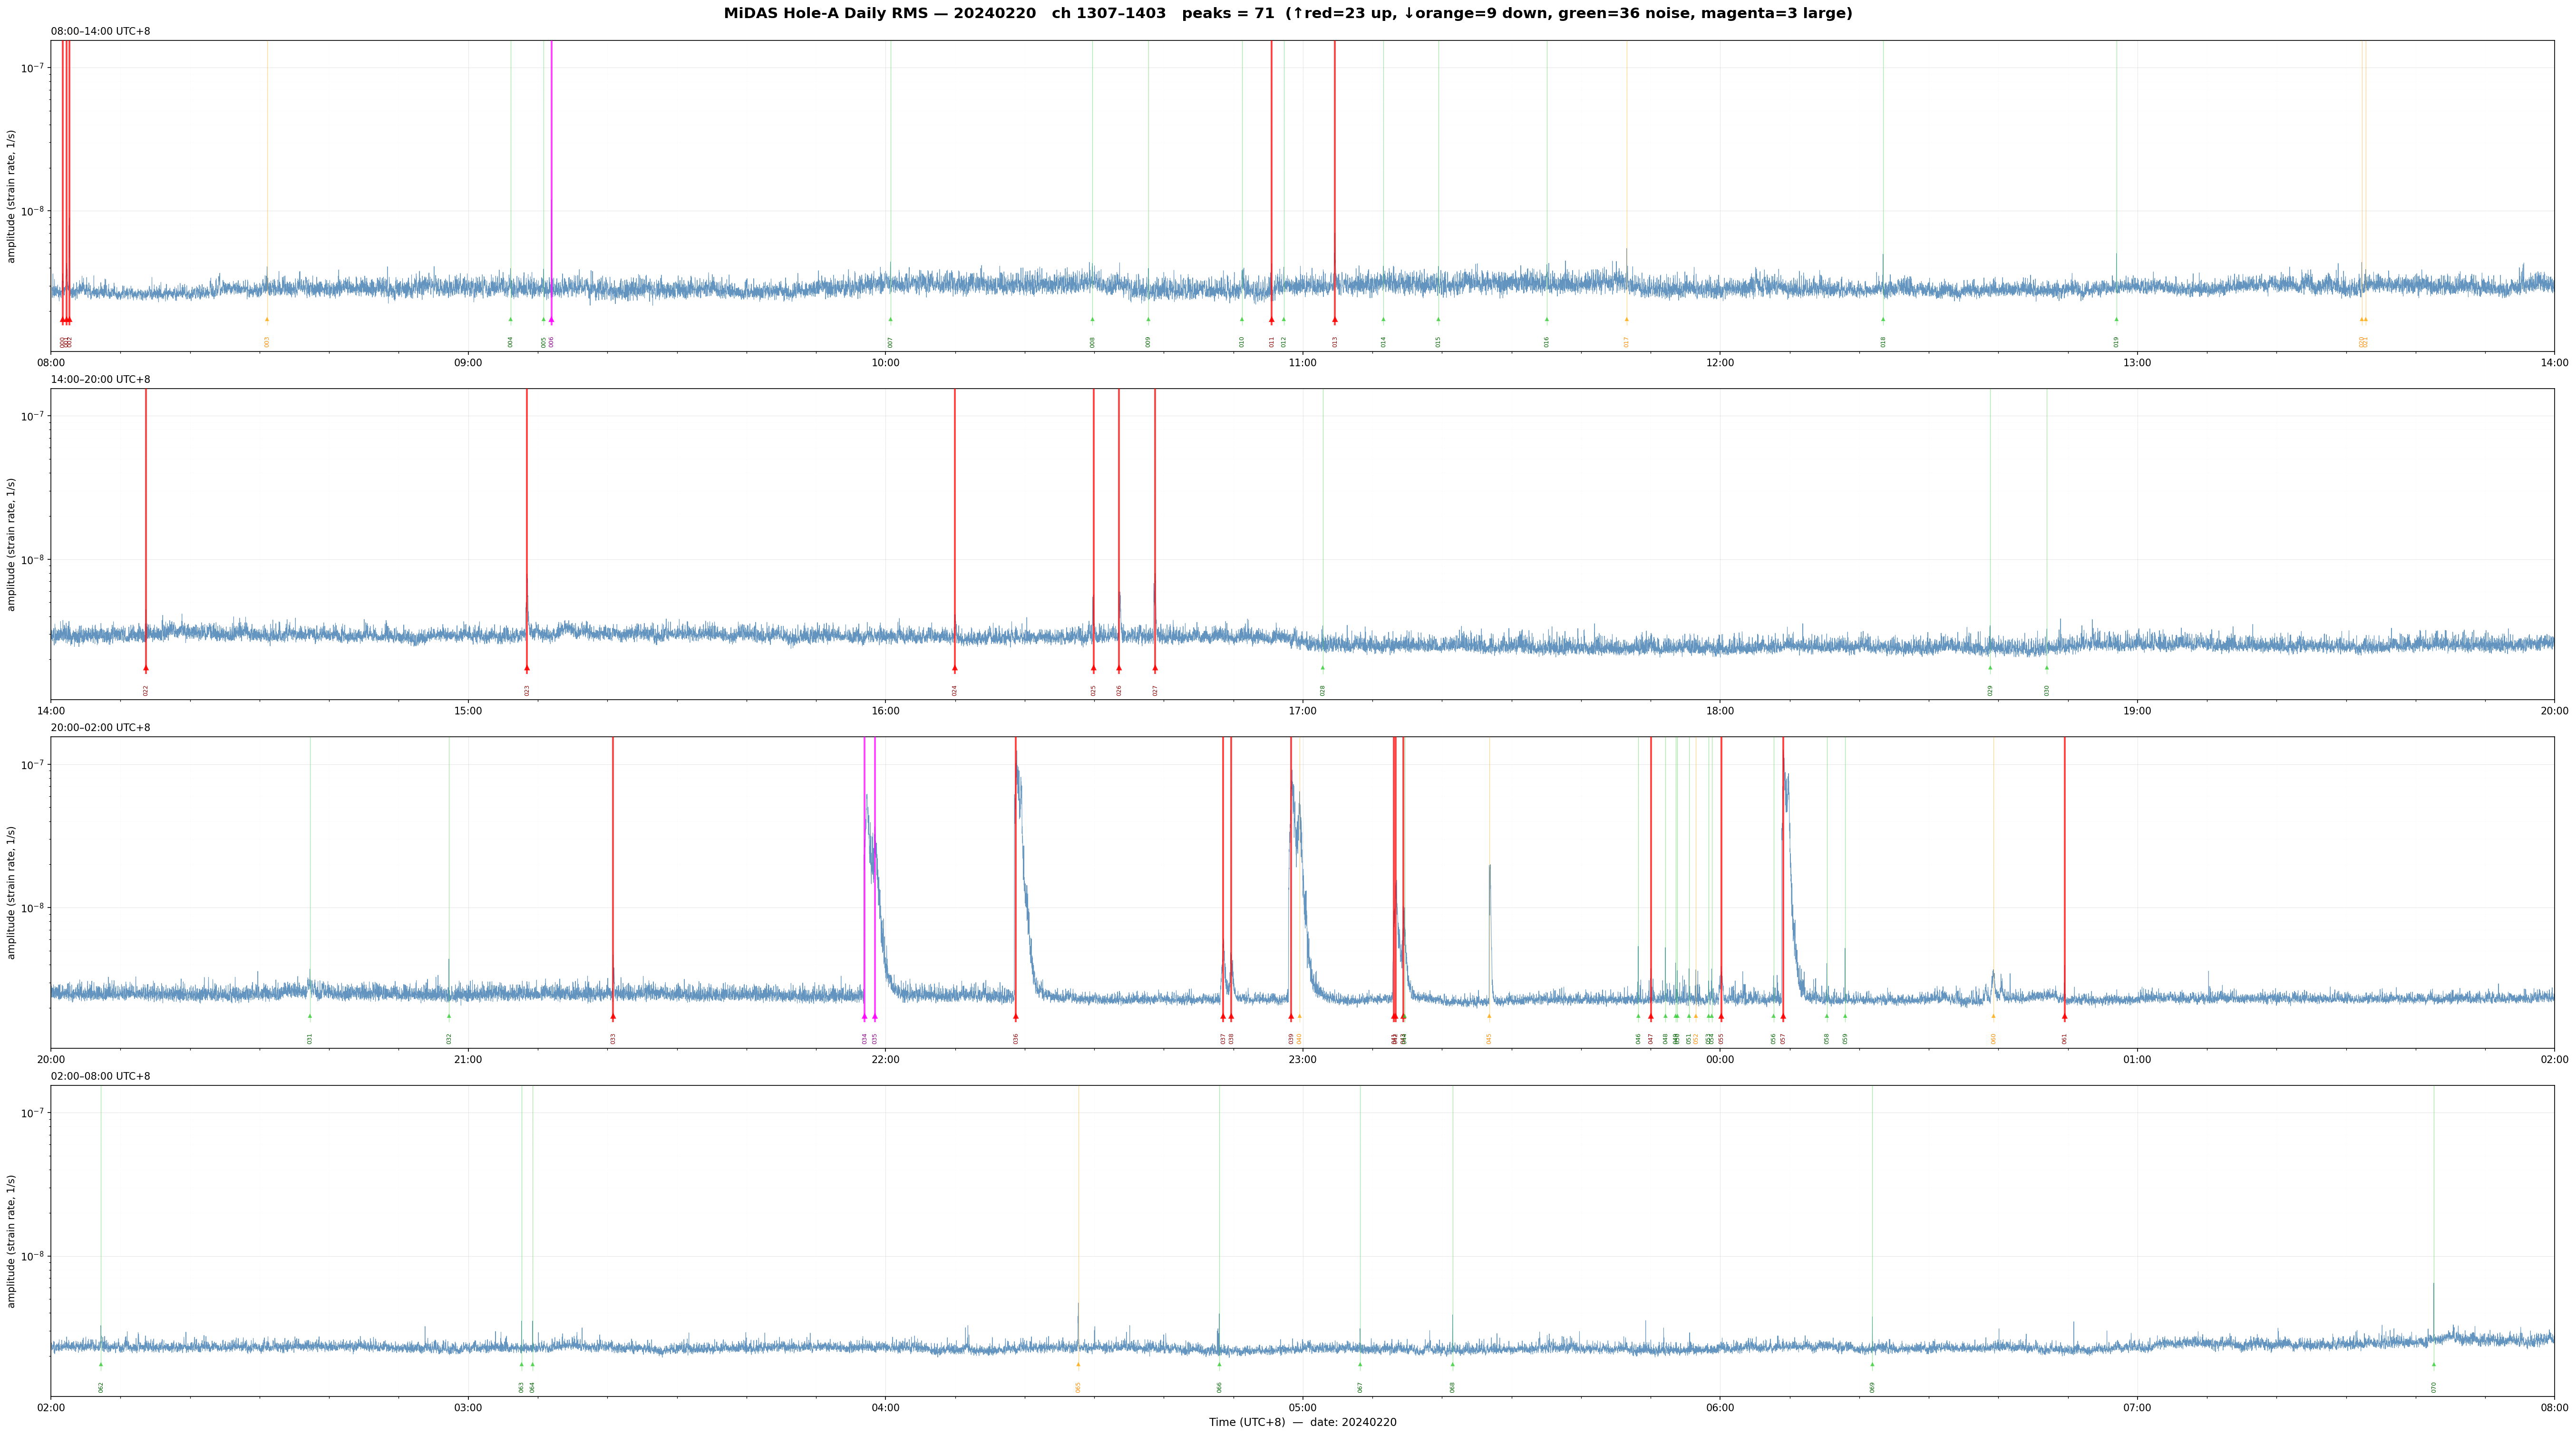Select the orange down-peak marker 017
Image resolution: width=2576 pixels, height=1435 pixels.
coord(1626,320)
